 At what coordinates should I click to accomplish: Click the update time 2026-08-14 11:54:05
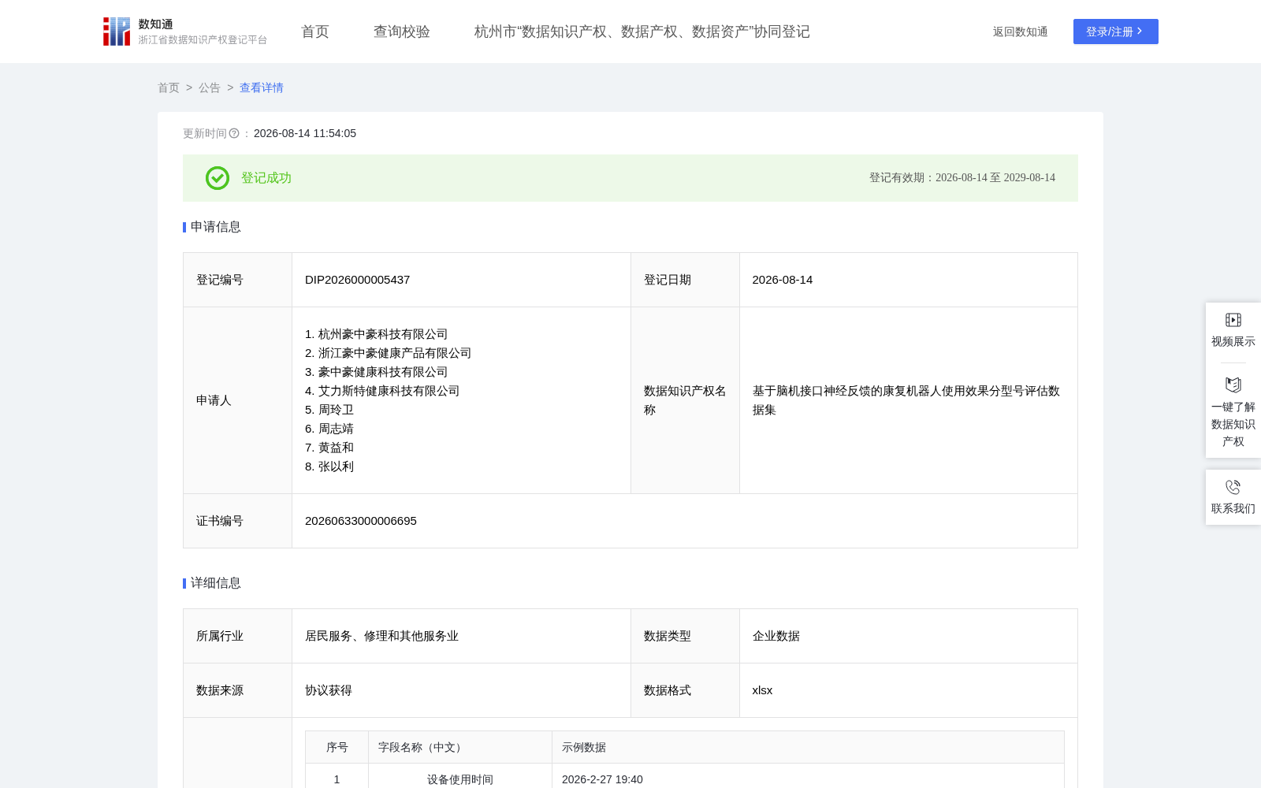tap(305, 134)
